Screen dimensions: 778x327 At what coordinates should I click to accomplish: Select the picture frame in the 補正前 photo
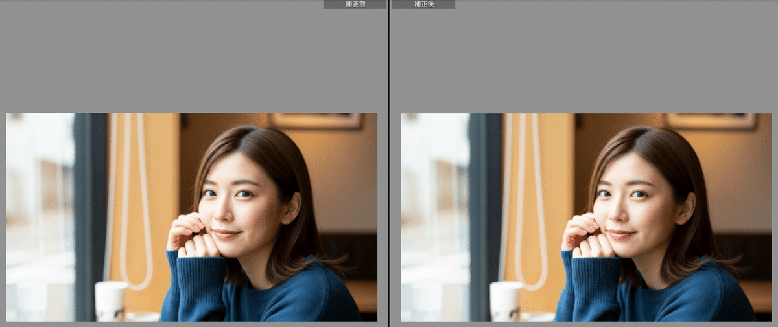(316, 120)
